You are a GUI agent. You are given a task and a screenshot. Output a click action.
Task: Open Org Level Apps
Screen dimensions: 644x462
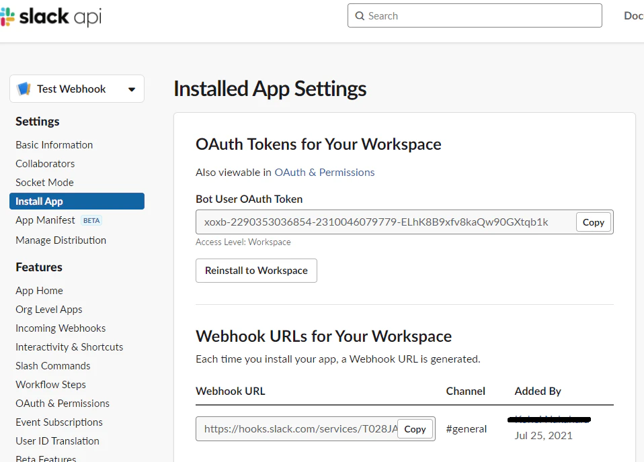(49, 310)
